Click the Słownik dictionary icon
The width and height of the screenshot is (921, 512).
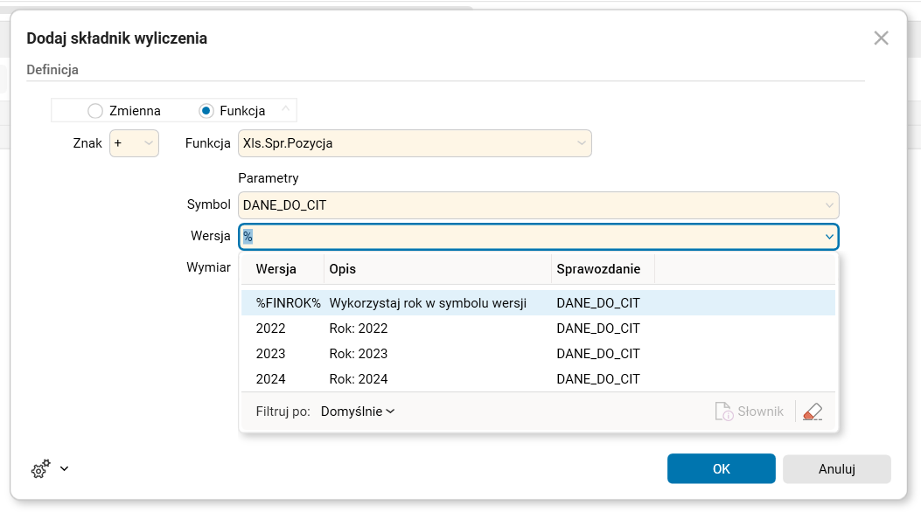pyautogui.click(x=723, y=412)
